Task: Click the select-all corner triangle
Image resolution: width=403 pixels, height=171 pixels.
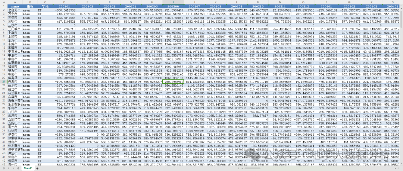Action: pyautogui.click(x=4, y=2)
